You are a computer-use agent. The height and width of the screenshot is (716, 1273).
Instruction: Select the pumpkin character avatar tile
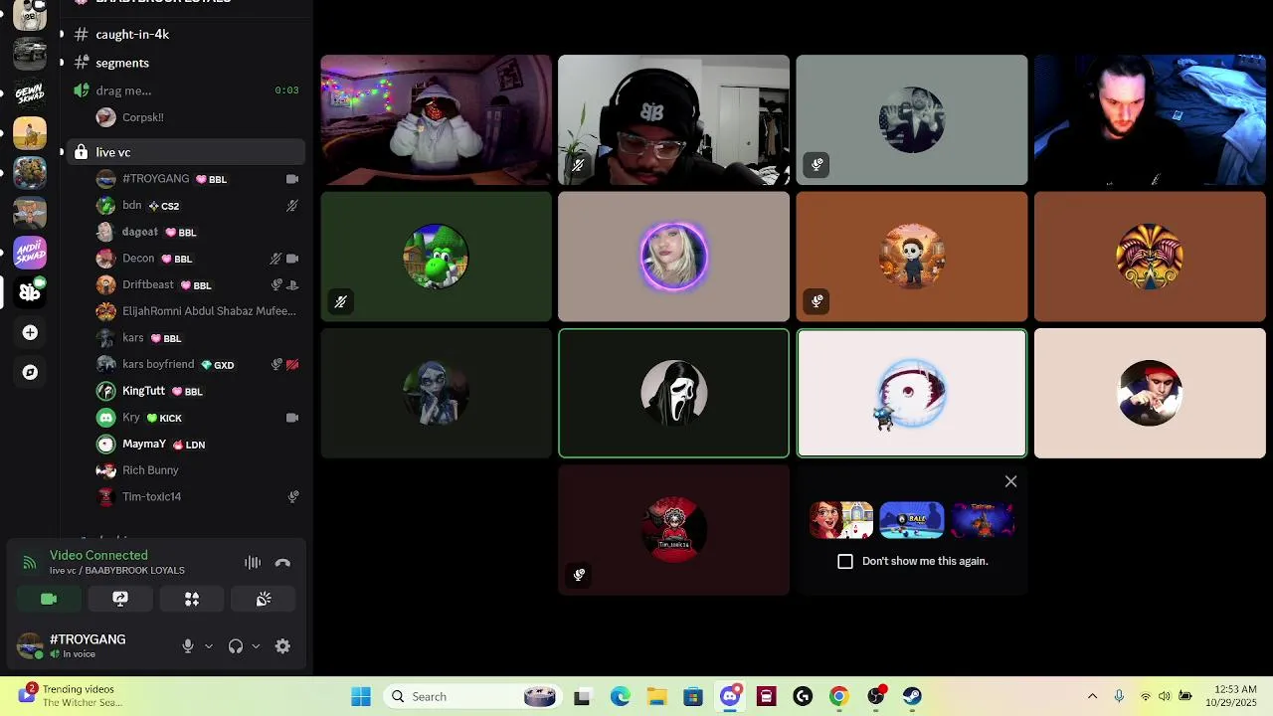(x=911, y=257)
